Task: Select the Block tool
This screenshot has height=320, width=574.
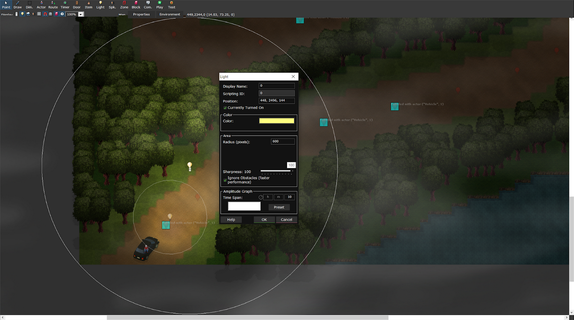Action: click(x=136, y=5)
